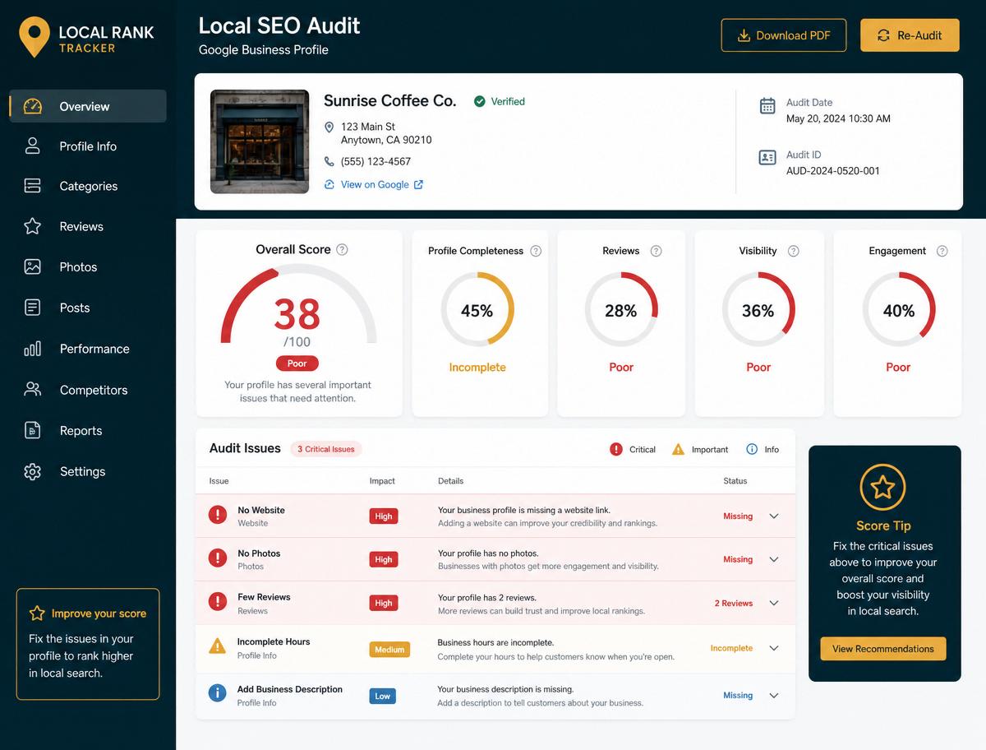Click the High impact badge for No Website

click(x=384, y=516)
